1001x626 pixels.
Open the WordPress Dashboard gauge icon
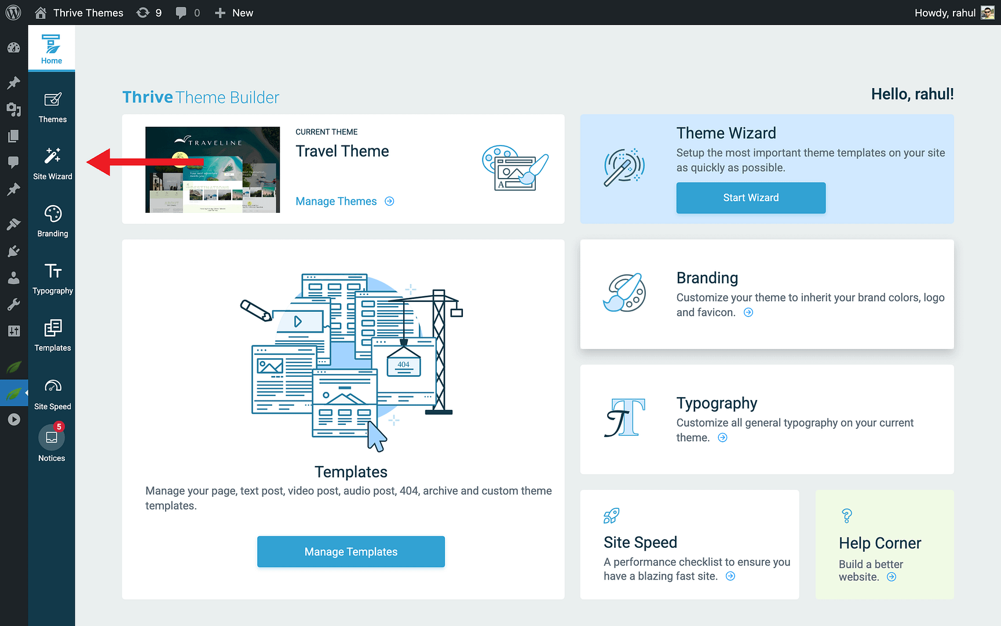[x=14, y=48]
